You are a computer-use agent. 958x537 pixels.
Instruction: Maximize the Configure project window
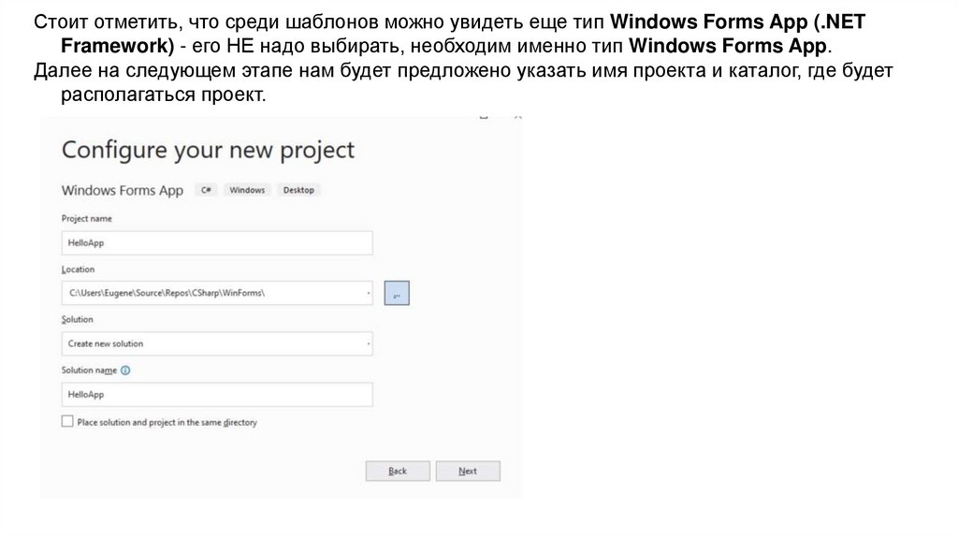tap(484, 118)
